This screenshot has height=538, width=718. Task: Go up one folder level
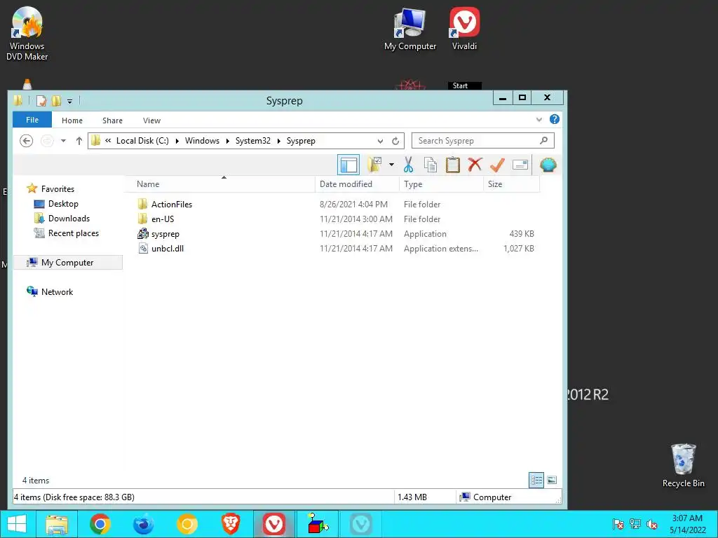point(79,141)
